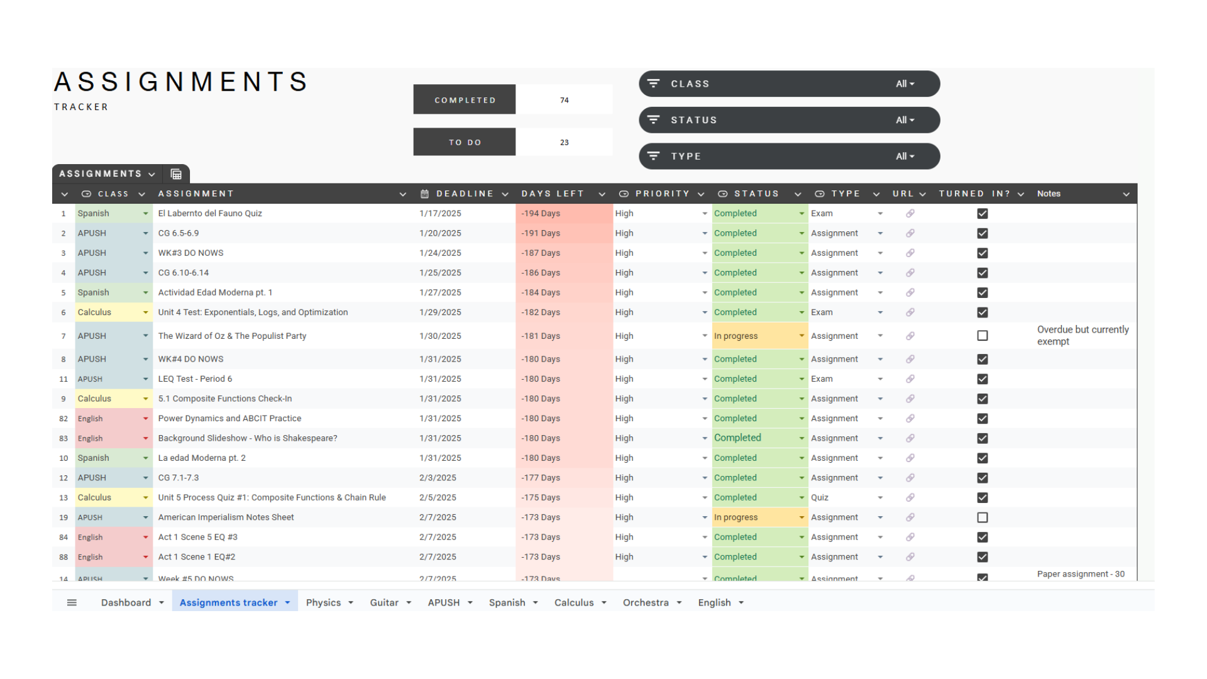Select the Overdue but currently exempt note cell
The height and width of the screenshot is (679, 1207).
[1083, 336]
